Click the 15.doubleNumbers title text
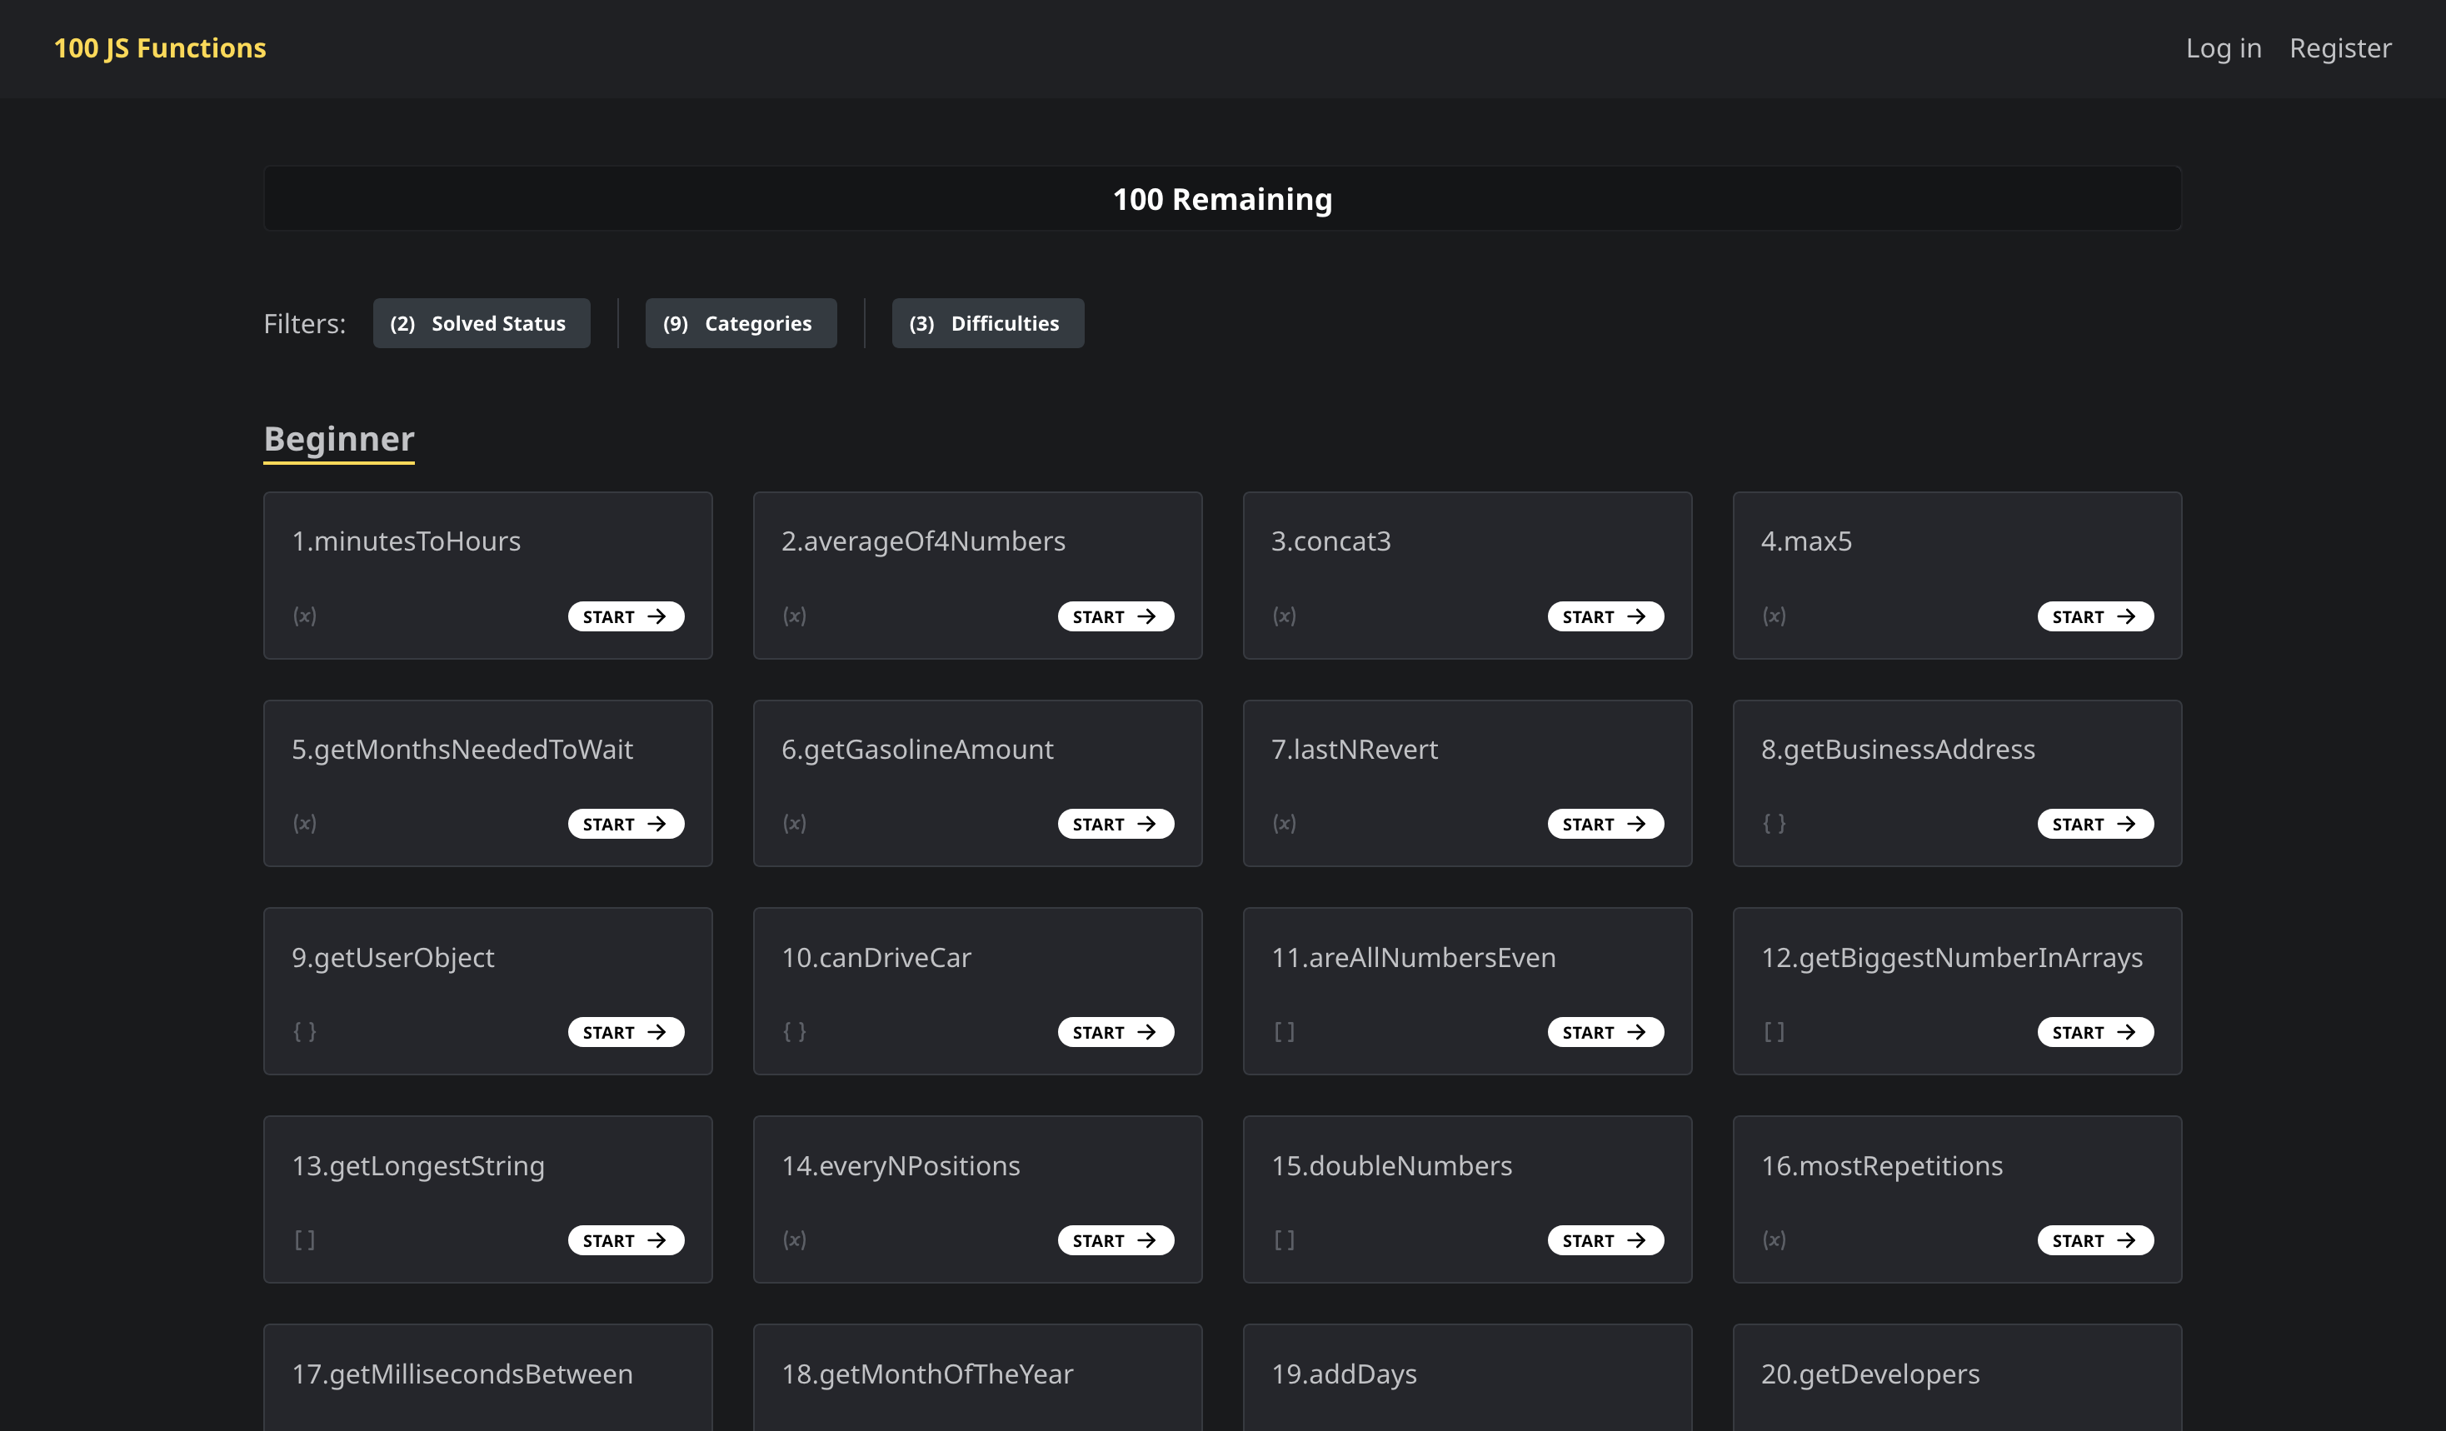The width and height of the screenshot is (2446, 1431). (1392, 1165)
